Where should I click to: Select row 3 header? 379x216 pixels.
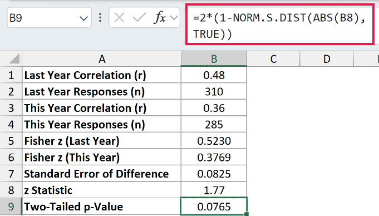[x=11, y=108]
